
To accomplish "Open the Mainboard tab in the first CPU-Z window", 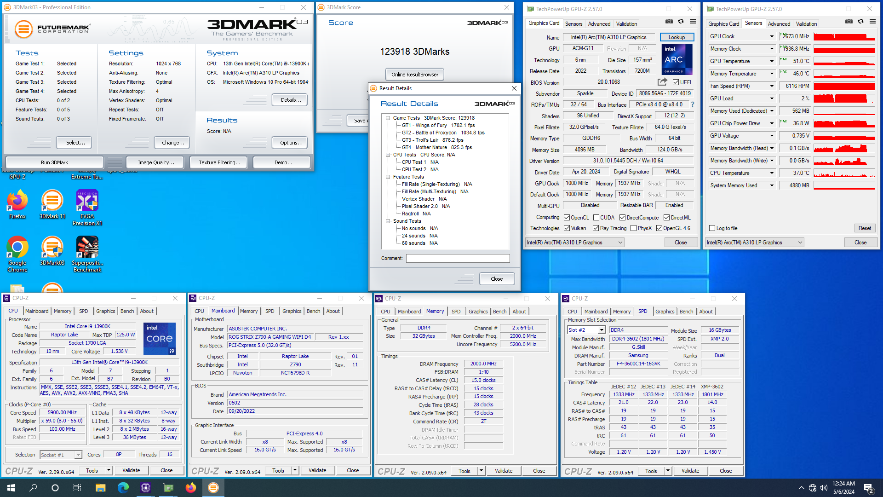I will 37,311.
